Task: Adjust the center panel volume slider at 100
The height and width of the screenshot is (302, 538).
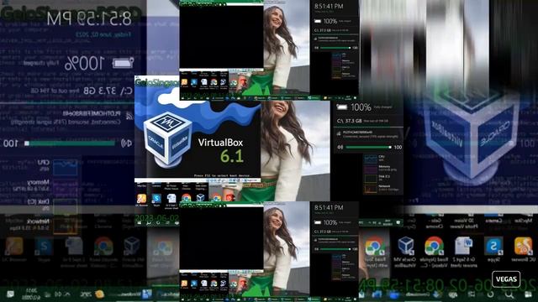Action: [369, 148]
